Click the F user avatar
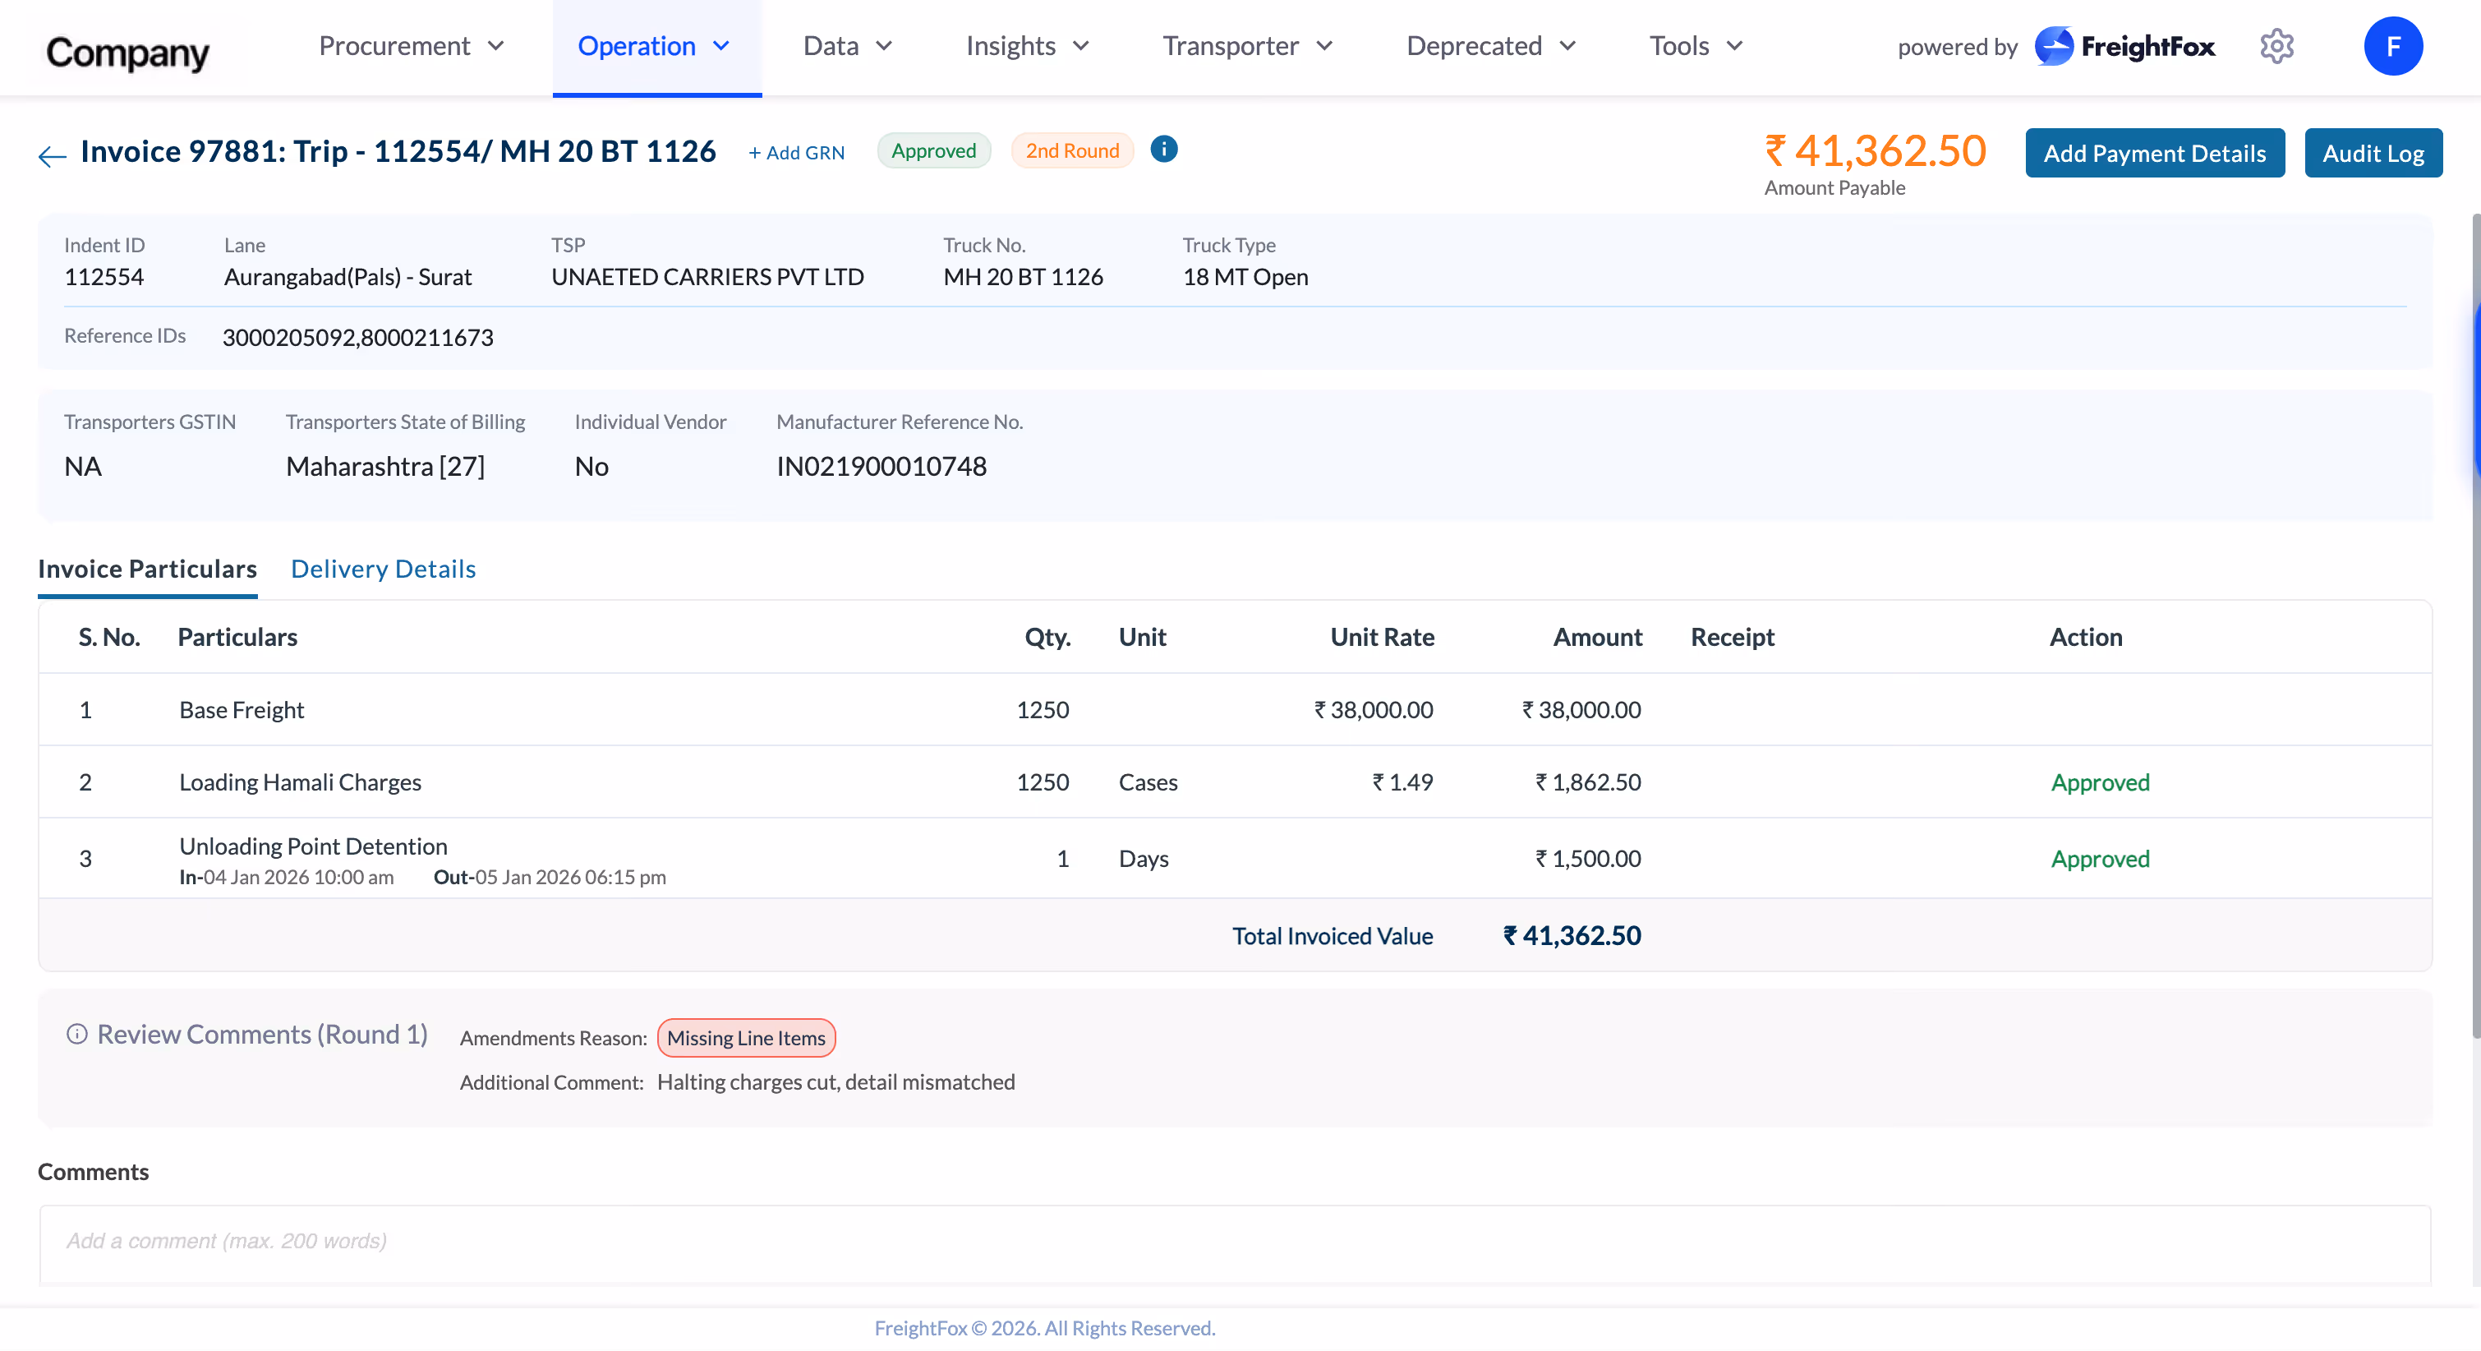2481x1351 pixels. click(x=2392, y=46)
